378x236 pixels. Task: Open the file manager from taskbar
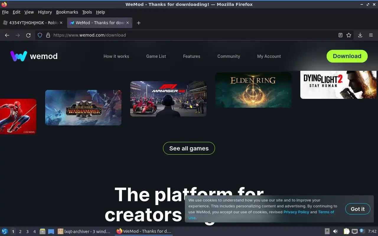tap(43, 231)
